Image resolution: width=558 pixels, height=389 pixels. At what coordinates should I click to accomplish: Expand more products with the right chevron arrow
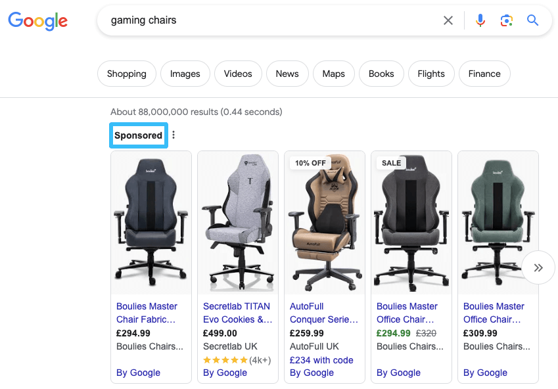pyautogui.click(x=538, y=267)
